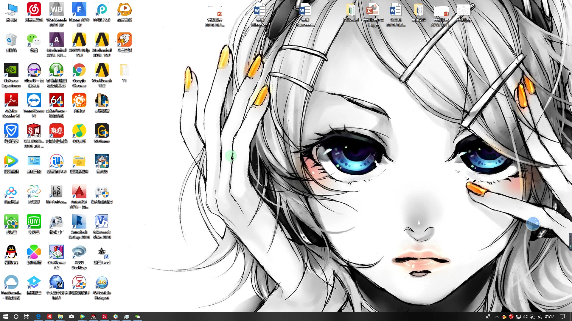Click the Fluent 2019 R2 shortcut
Viewport: 572px width, 321px height.
(x=79, y=10)
